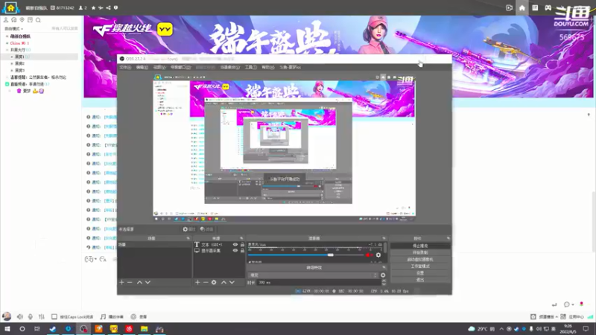Open the free mode dropdown in sidebar
This screenshot has height=335, width=596.
click(x=13, y=28)
